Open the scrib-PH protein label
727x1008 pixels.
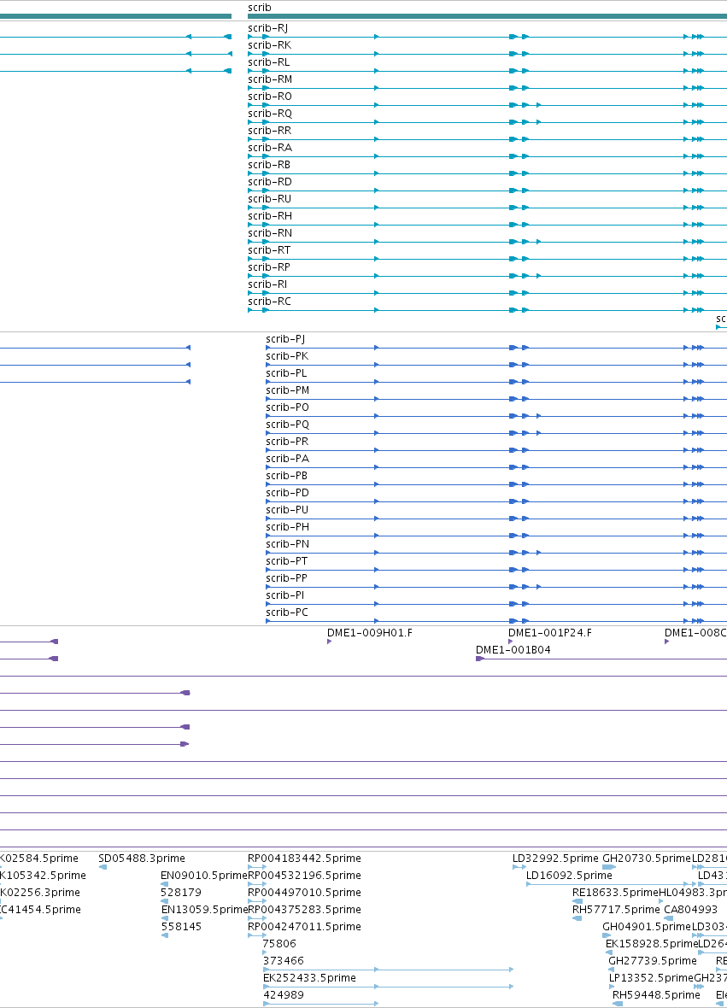click(287, 527)
